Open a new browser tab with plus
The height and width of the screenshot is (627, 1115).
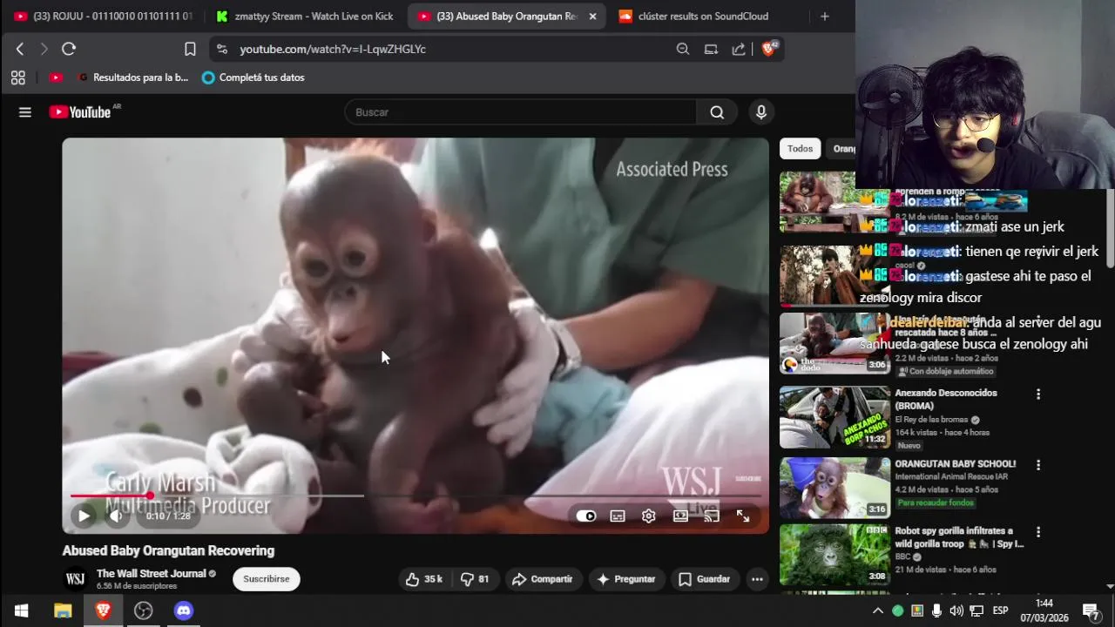[825, 16]
